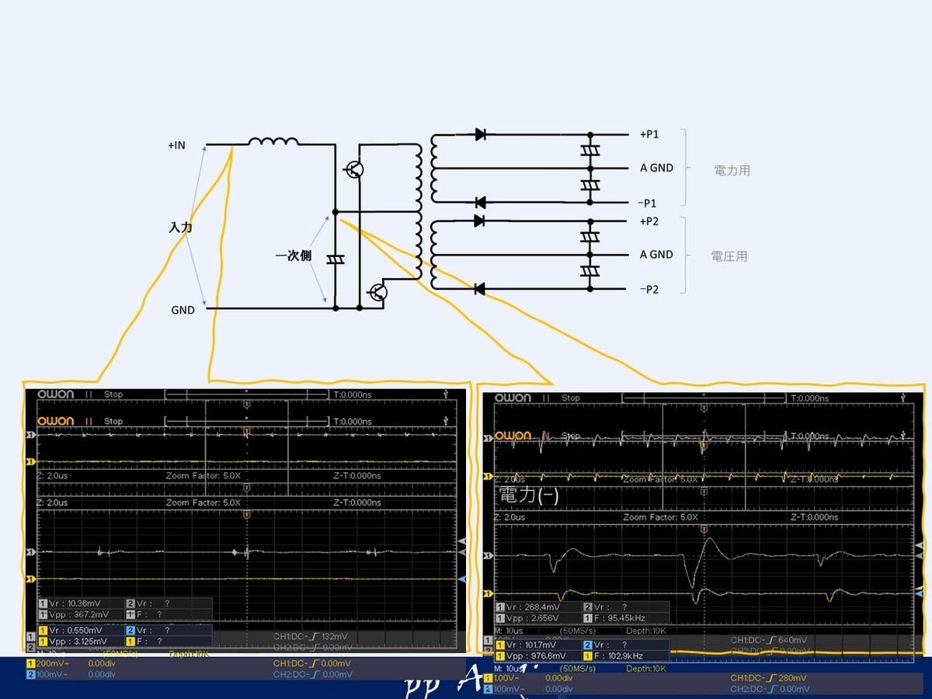
Task: Click the 電力(−) annotation on the scope
Action: [x=529, y=494]
